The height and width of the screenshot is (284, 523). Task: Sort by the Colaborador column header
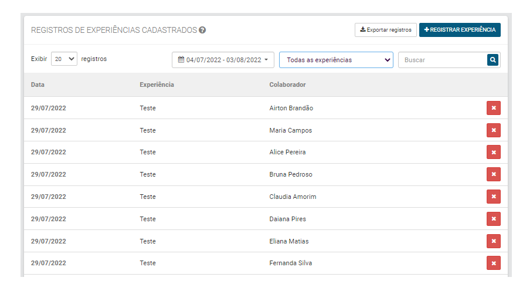click(x=287, y=84)
